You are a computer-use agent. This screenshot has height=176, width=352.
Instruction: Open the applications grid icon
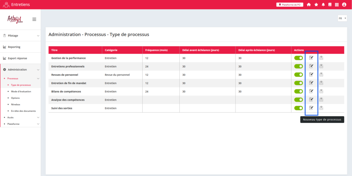coord(337,4)
